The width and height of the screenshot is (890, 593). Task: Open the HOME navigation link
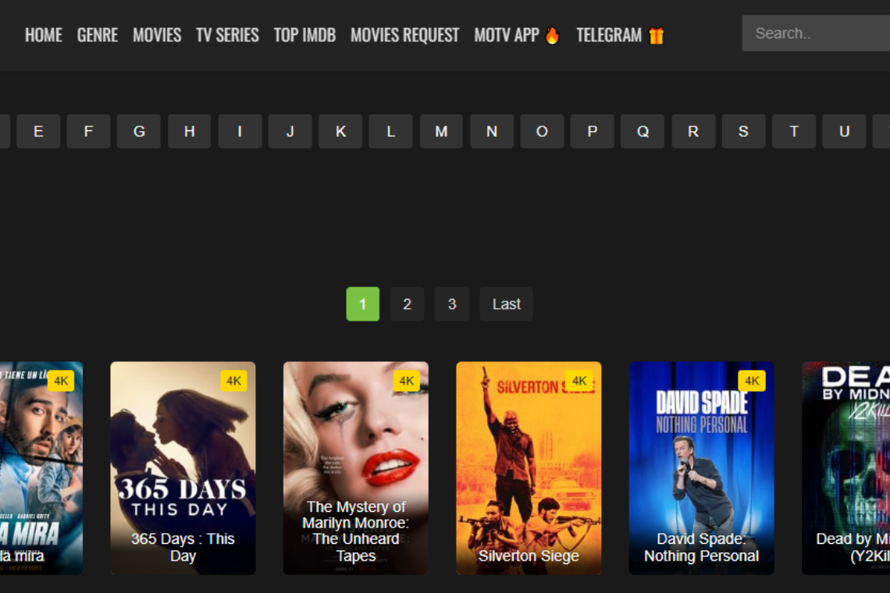(44, 35)
